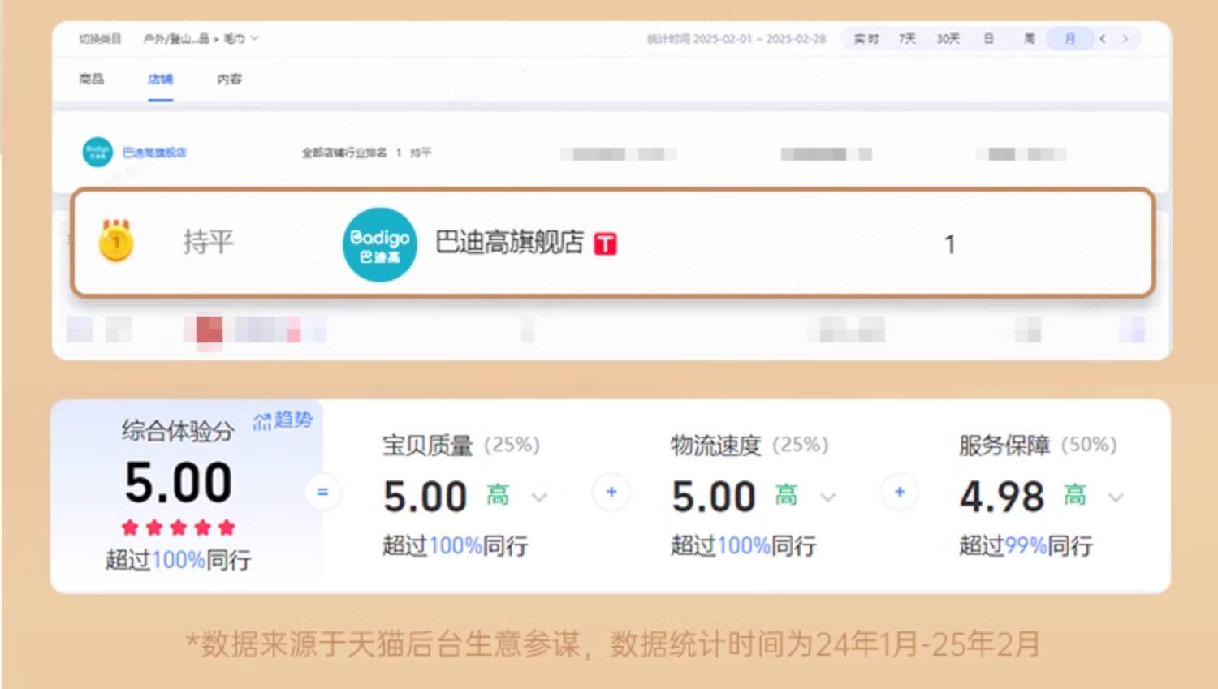
Task: Click the gold rank-1 medal icon
Action: [115, 240]
